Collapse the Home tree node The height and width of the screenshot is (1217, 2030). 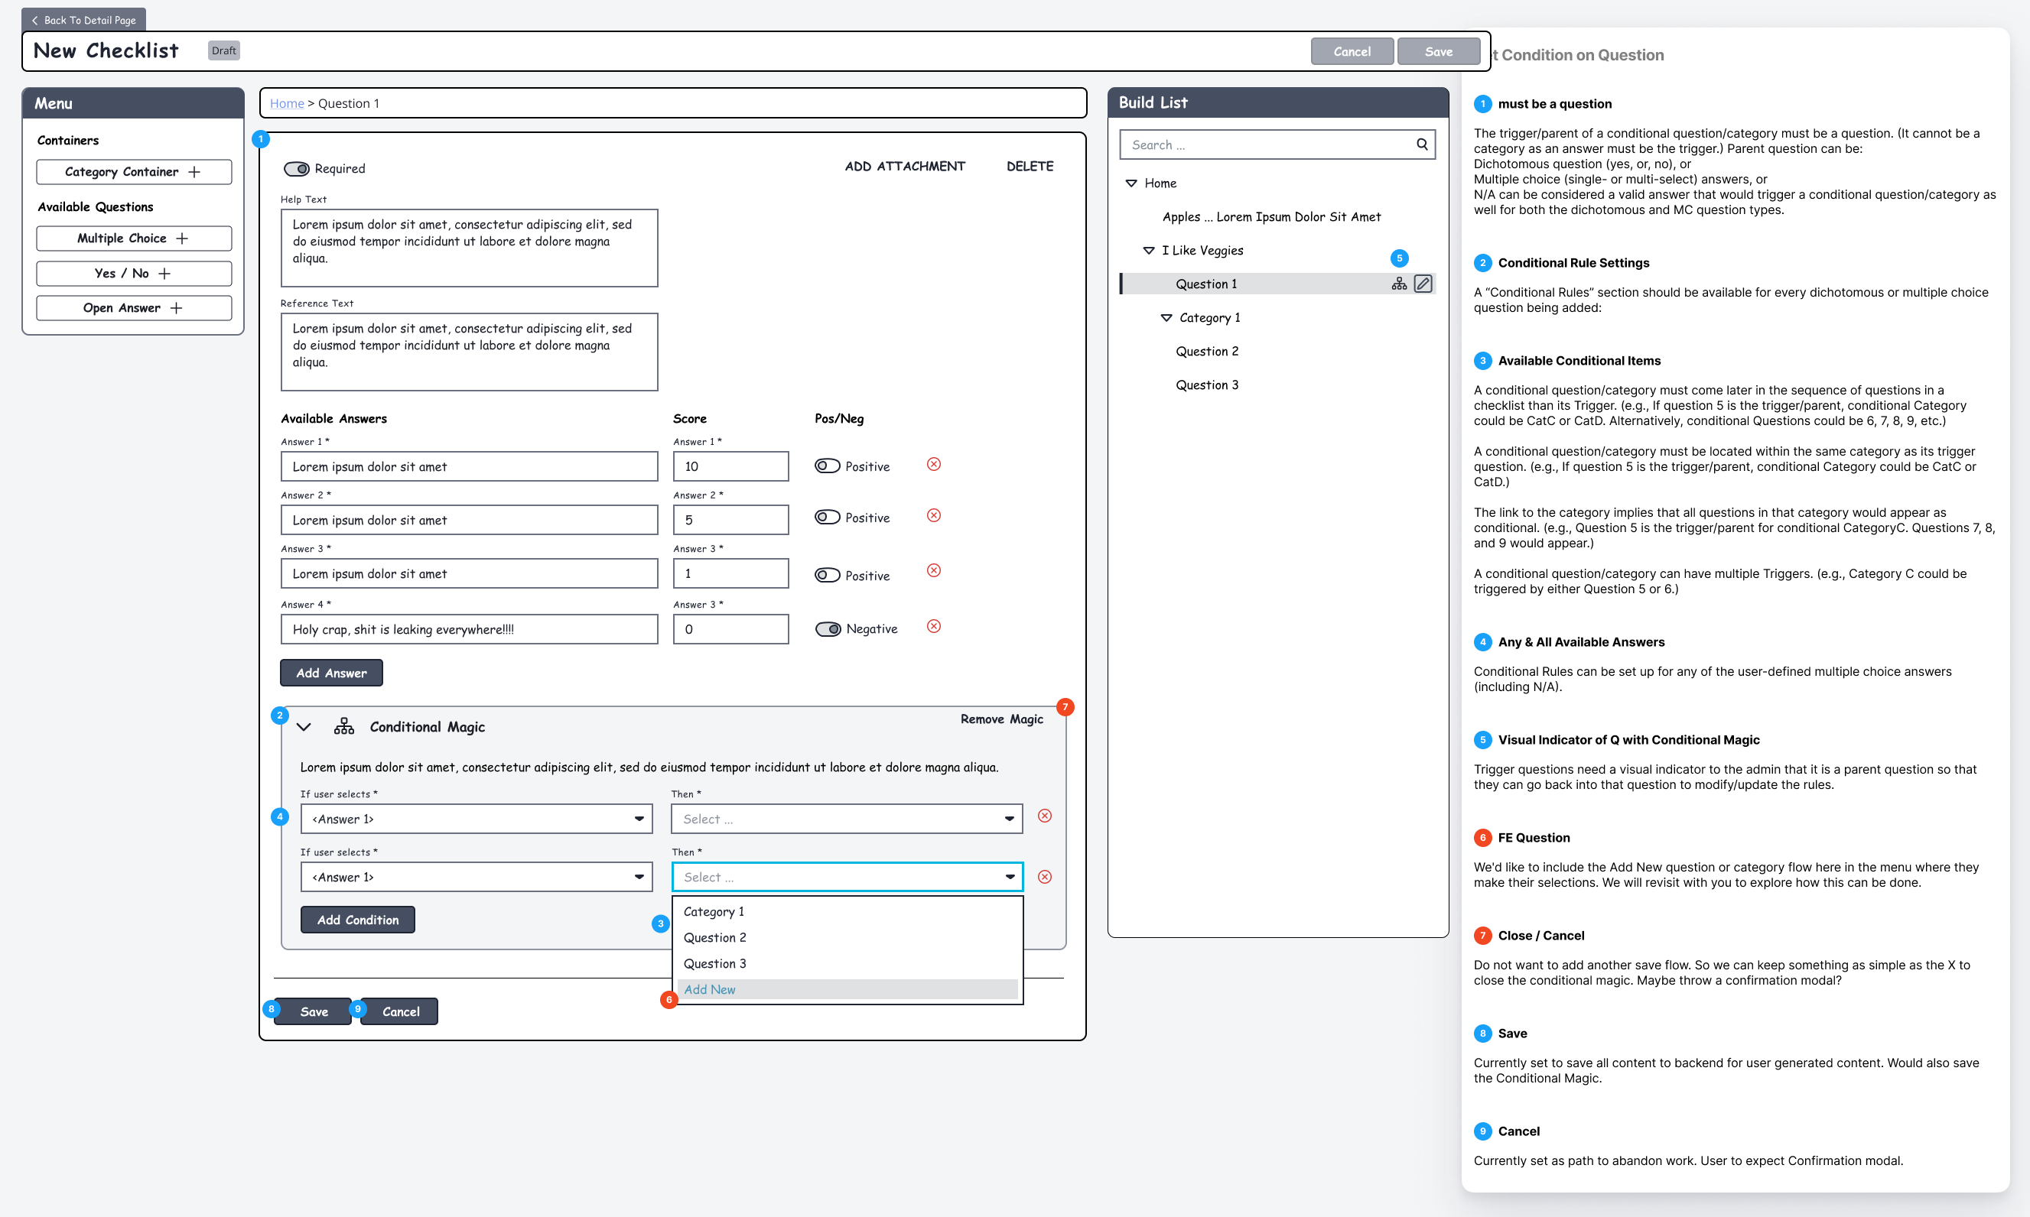point(1130,183)
